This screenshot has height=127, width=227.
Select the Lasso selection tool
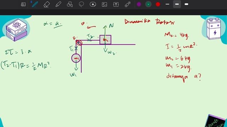click(x=81, y=4)
